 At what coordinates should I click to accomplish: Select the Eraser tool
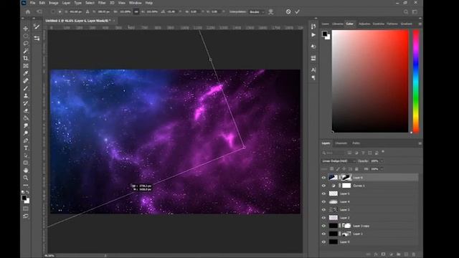tap(26, 110)
